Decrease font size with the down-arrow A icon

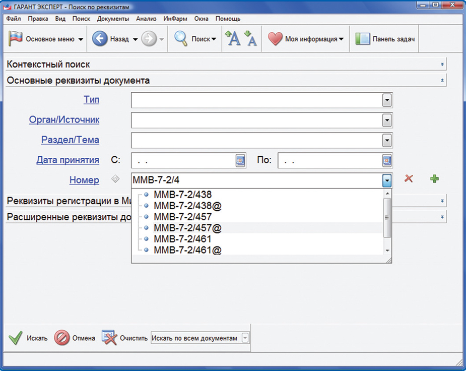click(250, 39)
